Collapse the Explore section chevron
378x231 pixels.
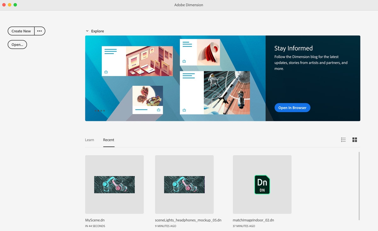(87, 31)
